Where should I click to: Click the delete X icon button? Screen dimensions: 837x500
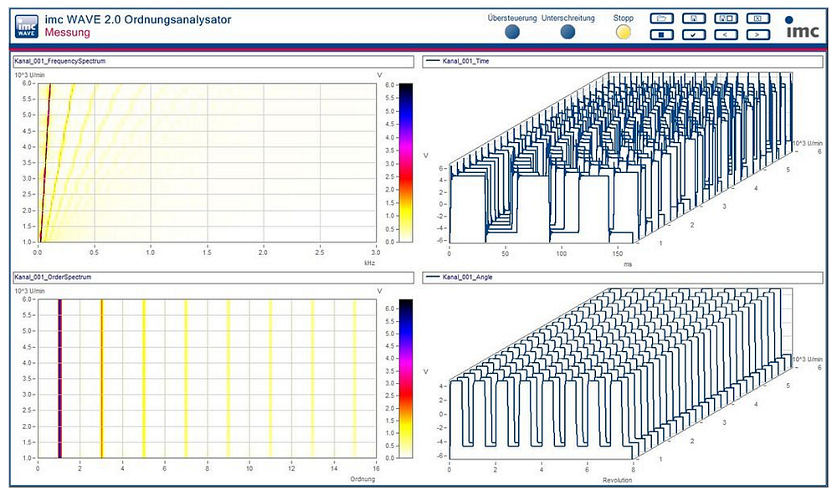coord(758,18)
